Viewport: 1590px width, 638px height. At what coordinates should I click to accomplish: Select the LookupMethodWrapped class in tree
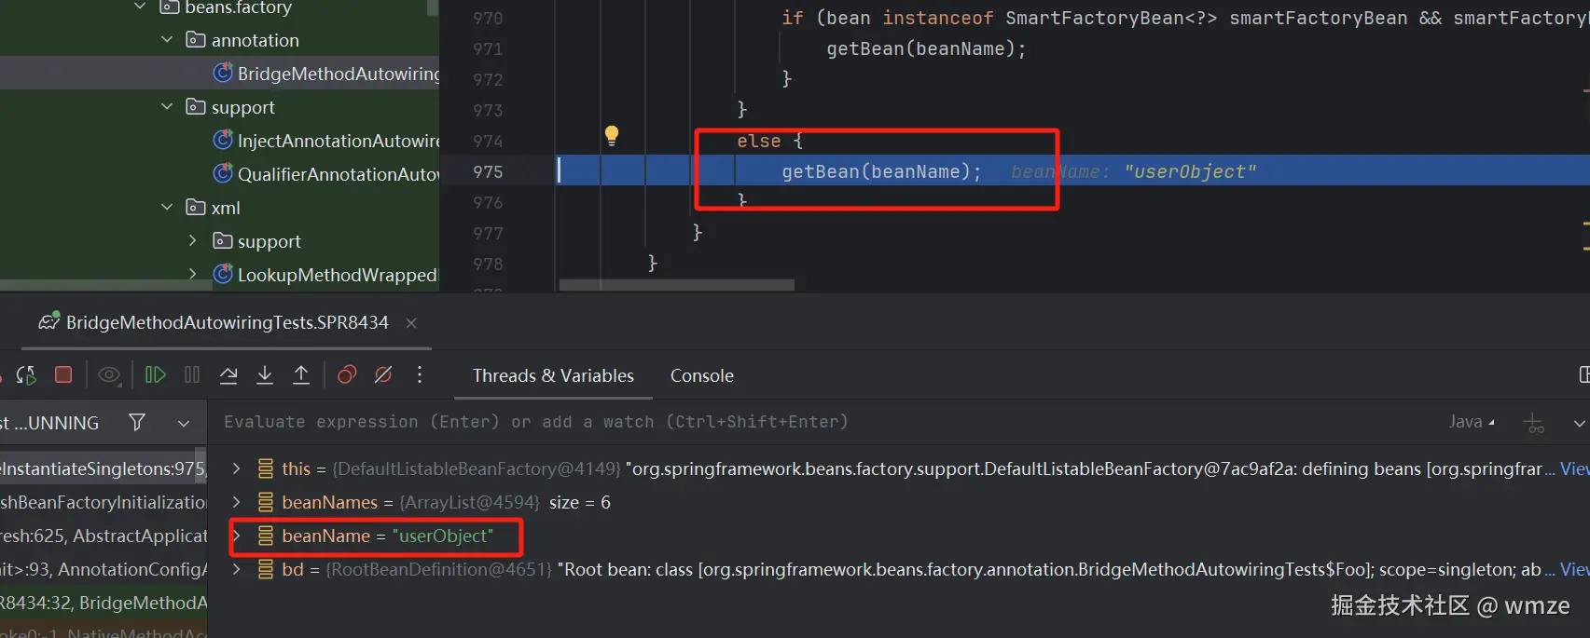(x=338, y=275)
